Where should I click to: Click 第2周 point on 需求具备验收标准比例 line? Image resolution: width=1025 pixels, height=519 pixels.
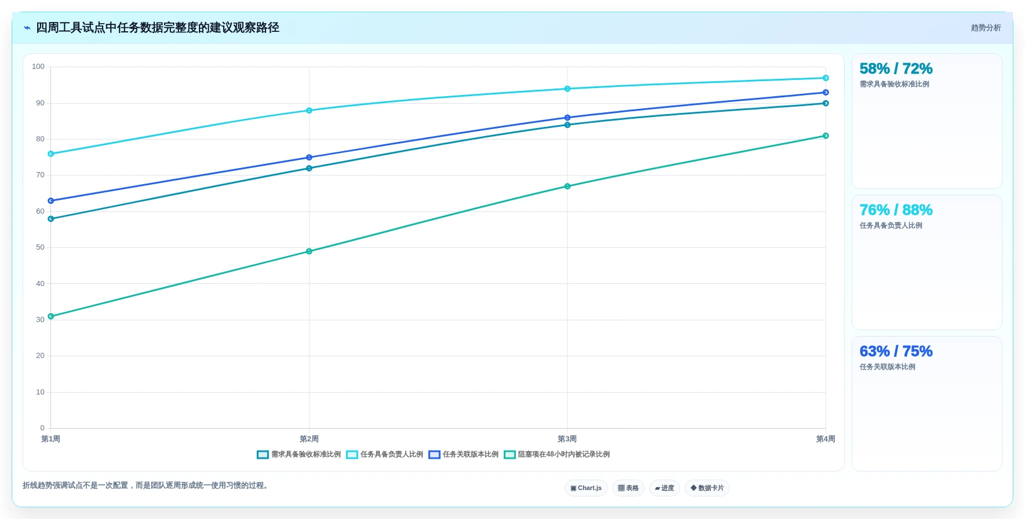pos(309,169)
